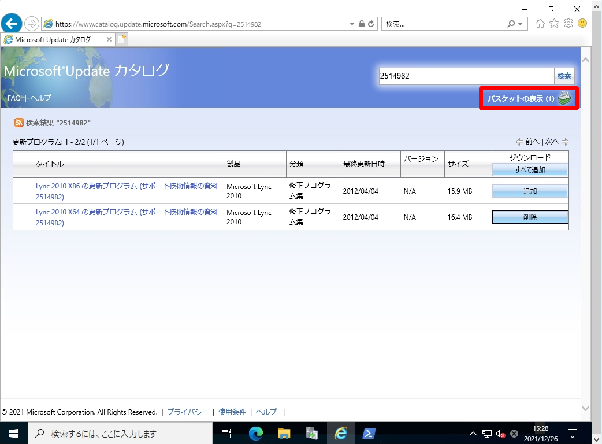Click the Internet Explorer taskbar icon
602x444 pixels.
point(340,434)
